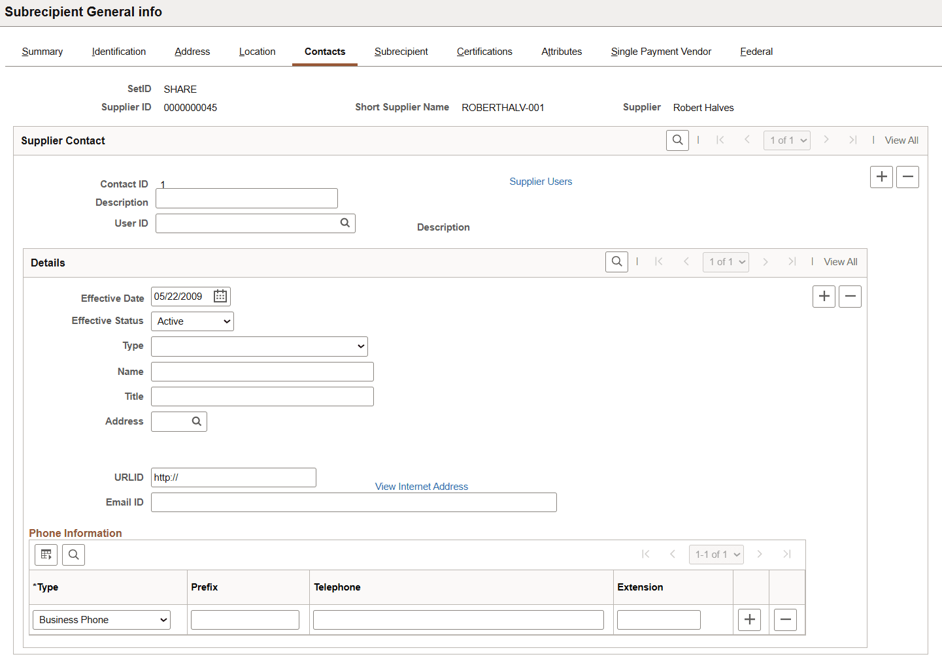
Task: Add a Business Phone row
Action: click(x=749, y=620)
